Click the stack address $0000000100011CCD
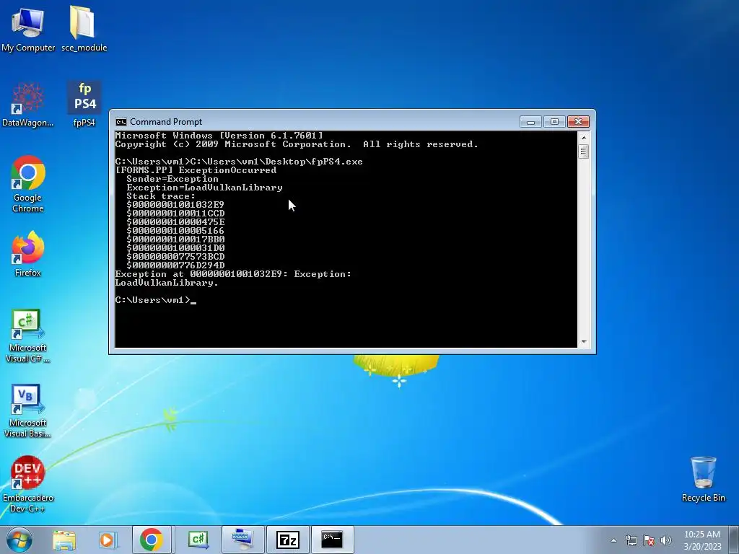Viewport: 739px width, 554px height. pos(175,214)
